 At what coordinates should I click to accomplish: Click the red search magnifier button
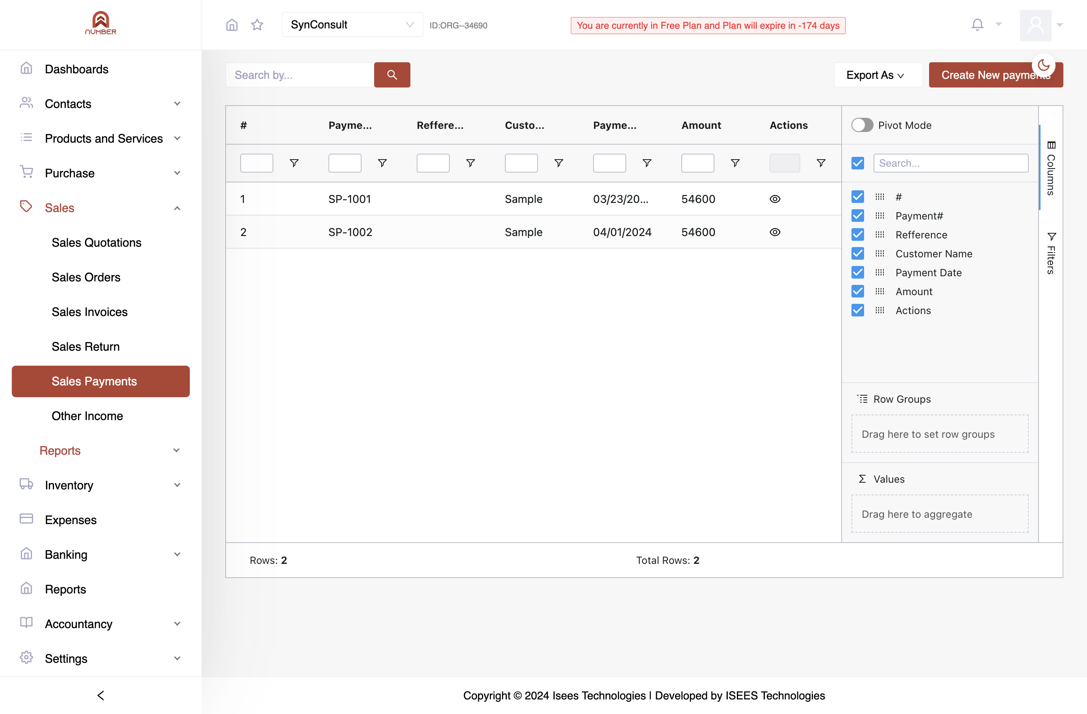(x=392, y=75)
